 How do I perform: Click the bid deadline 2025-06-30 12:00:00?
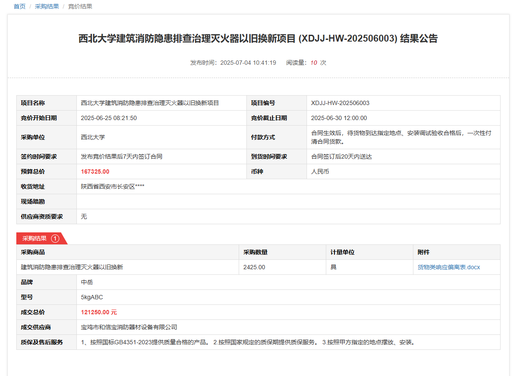339,118
